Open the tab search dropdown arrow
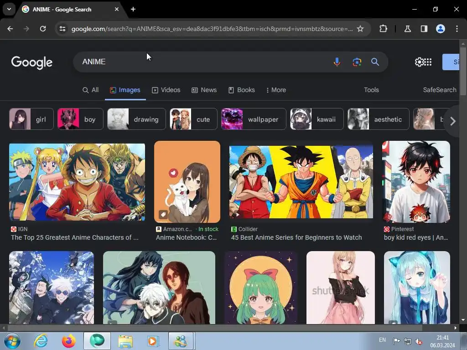 (9, 9)
